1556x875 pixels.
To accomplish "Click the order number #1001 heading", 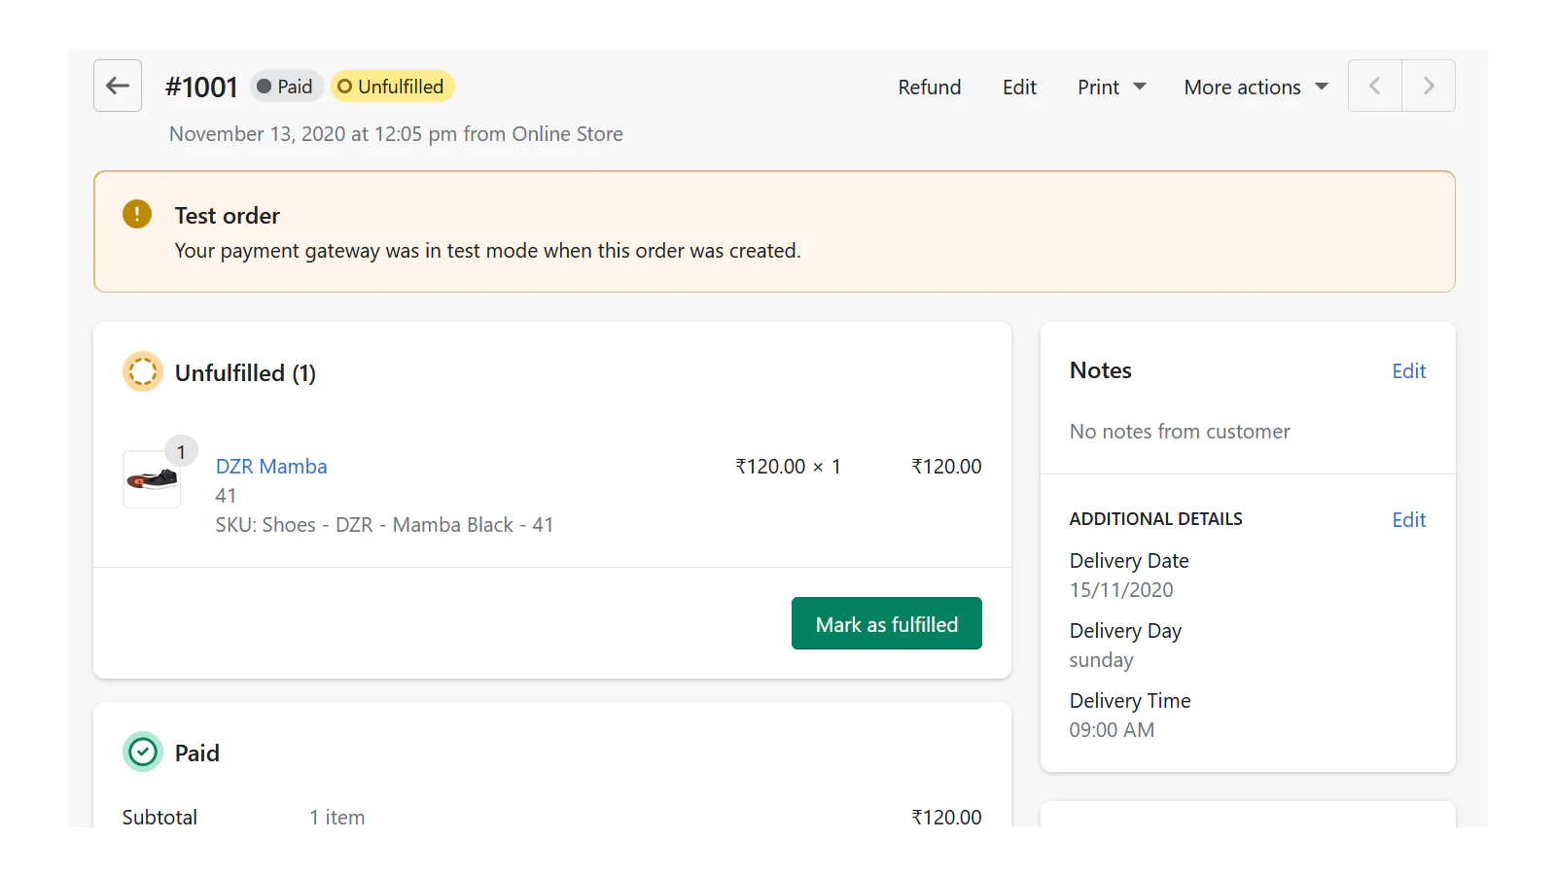I will pos(201,87).
